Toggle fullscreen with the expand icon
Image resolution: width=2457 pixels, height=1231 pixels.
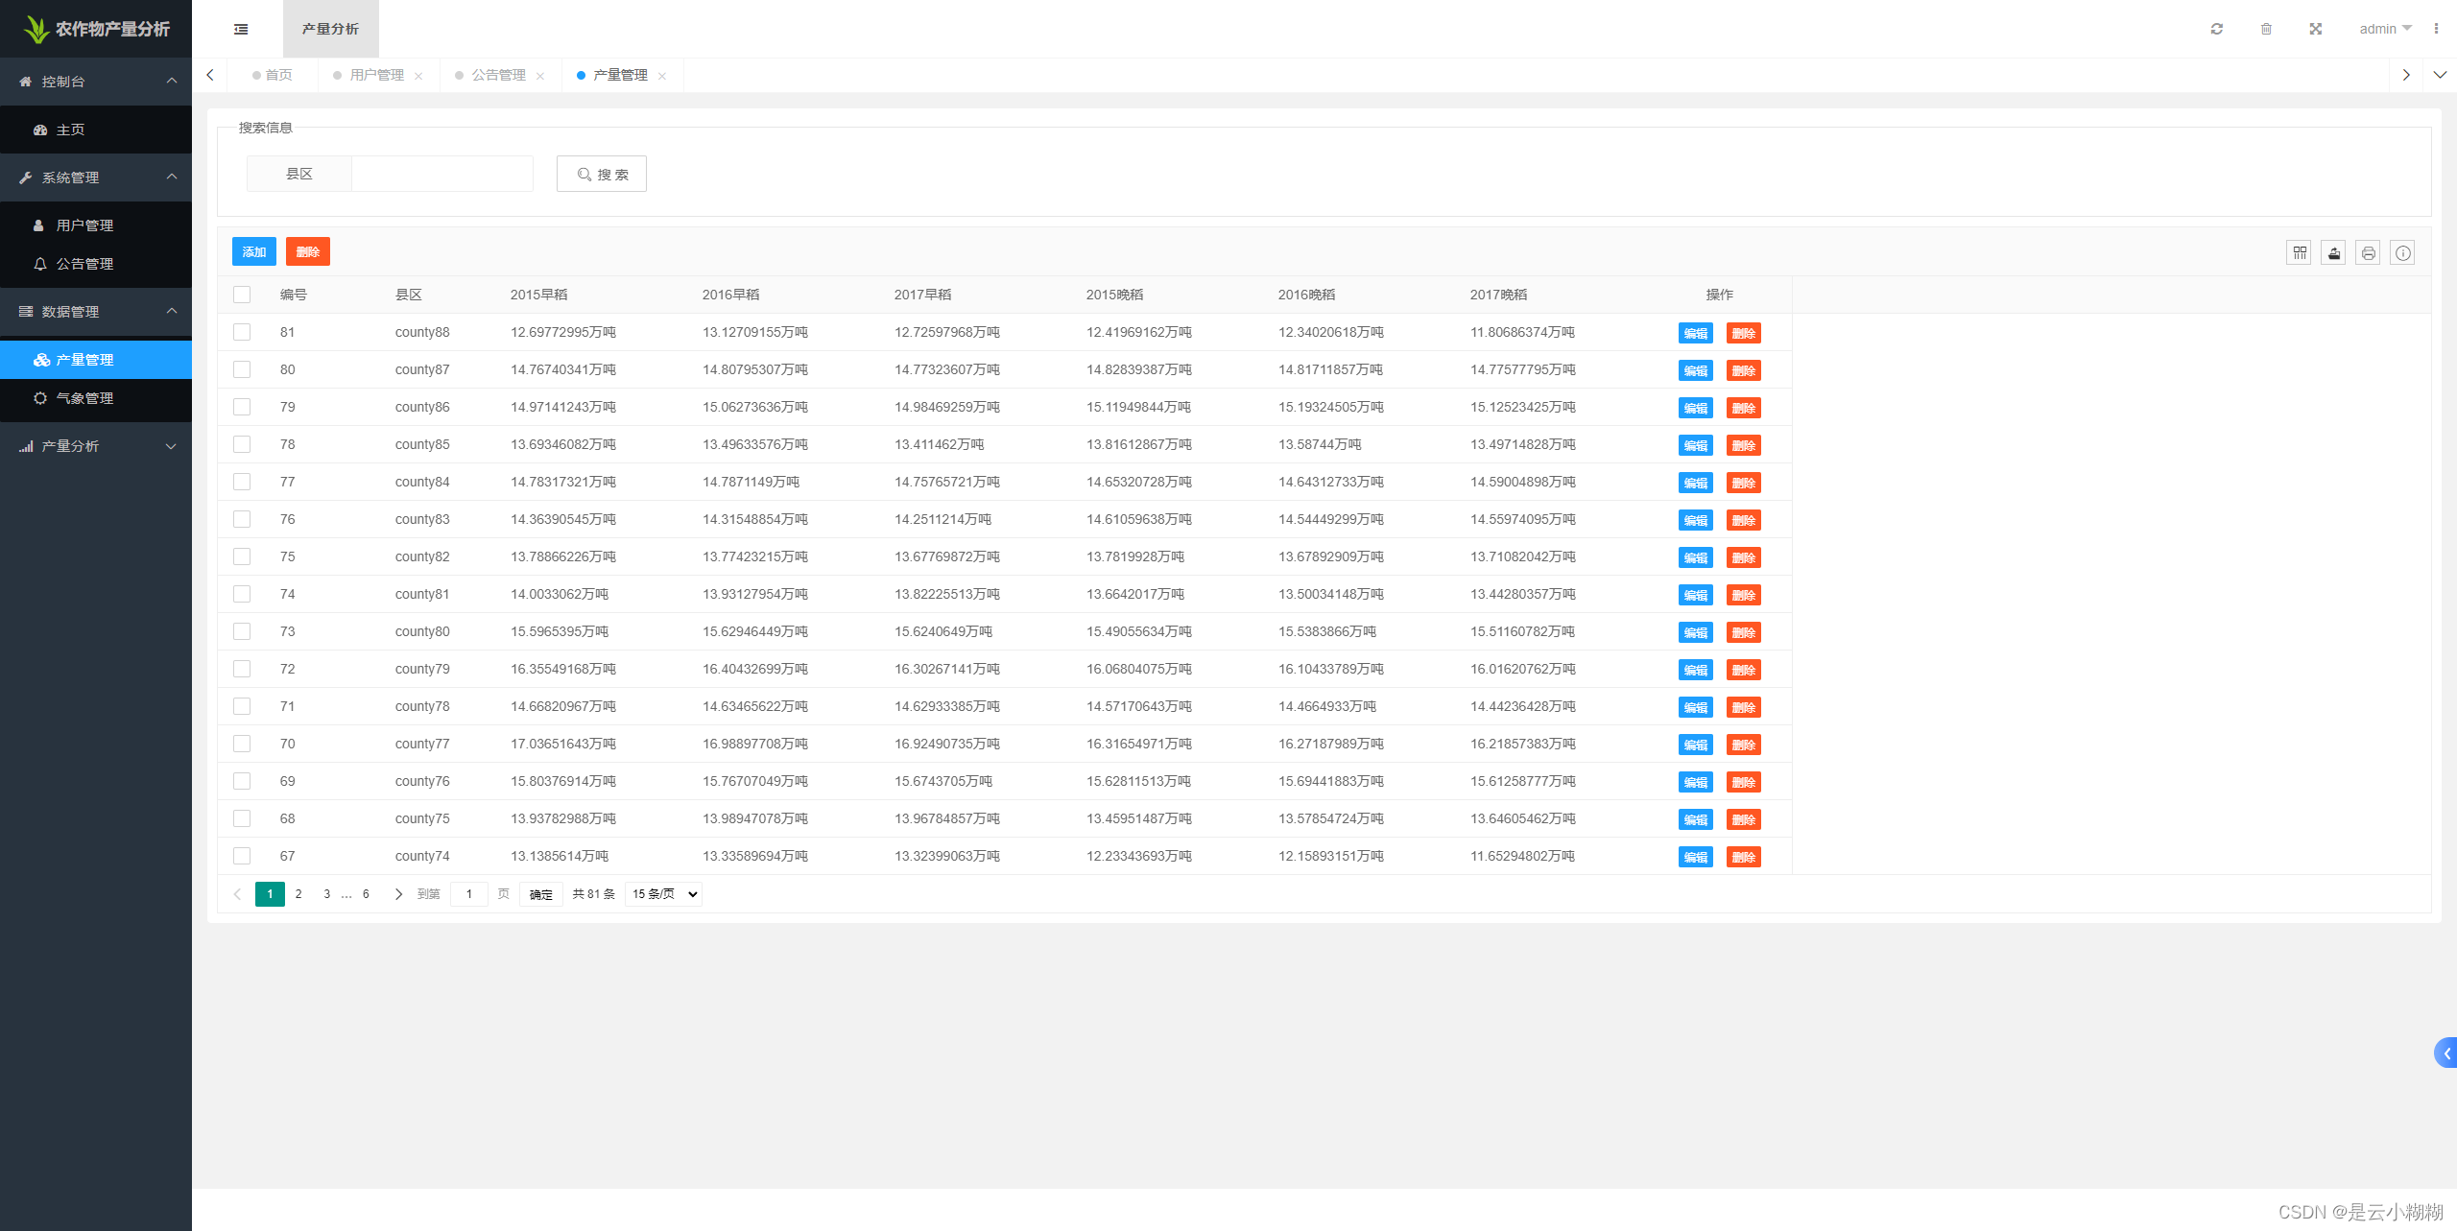click(2315, 29)
